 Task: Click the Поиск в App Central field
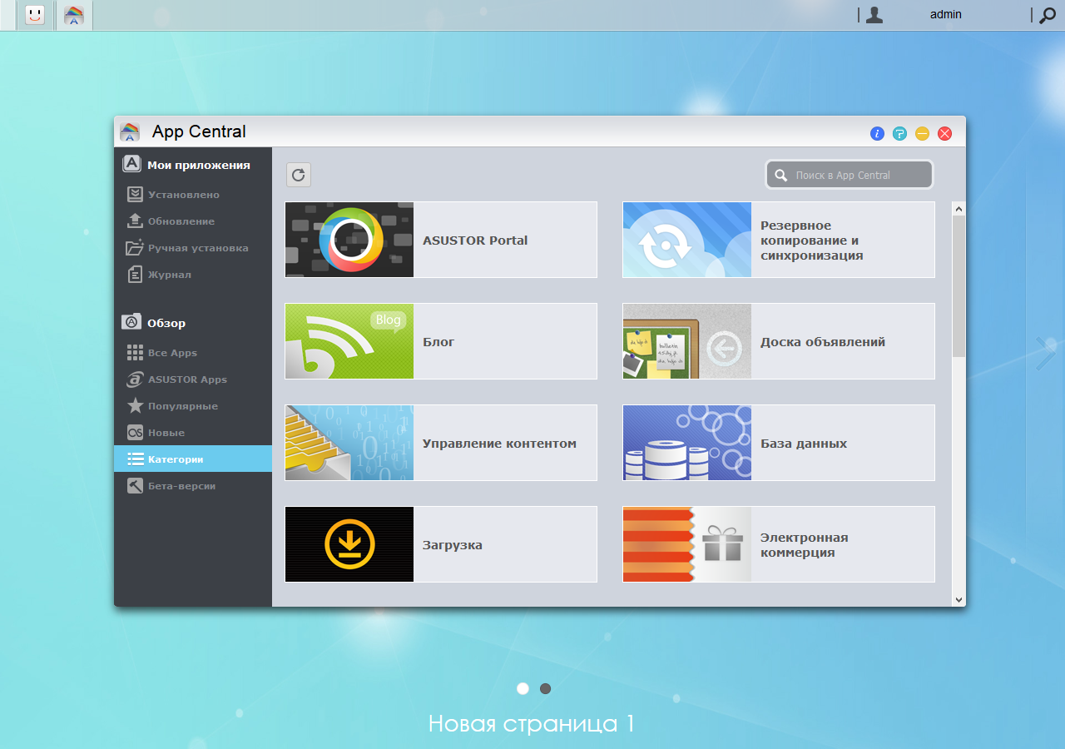coord(850,175)
